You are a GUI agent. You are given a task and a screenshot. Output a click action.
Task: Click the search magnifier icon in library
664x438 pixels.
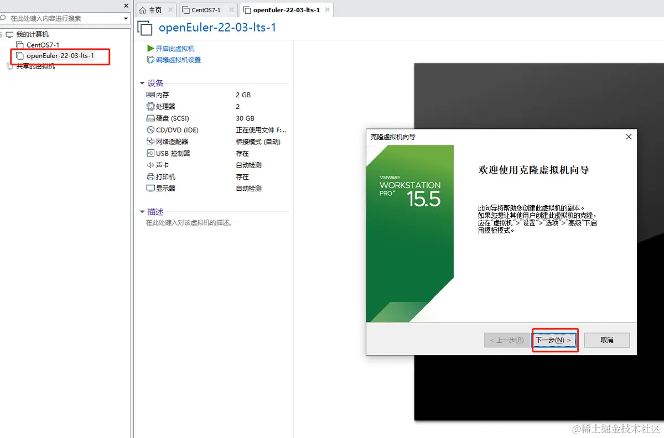[3, 18]
